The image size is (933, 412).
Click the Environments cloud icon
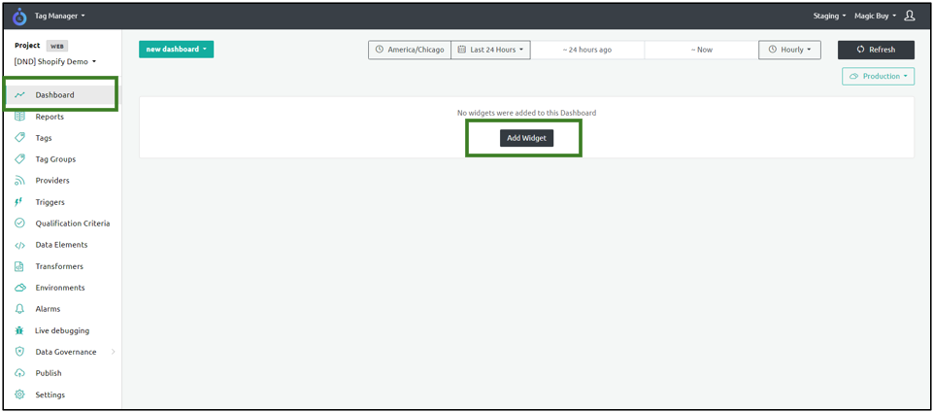19,288
